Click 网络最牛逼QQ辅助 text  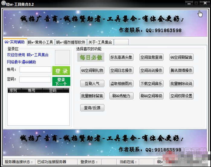coord(21,62)
